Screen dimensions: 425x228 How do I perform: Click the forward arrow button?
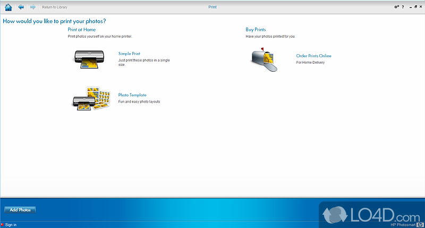[33, 7]
